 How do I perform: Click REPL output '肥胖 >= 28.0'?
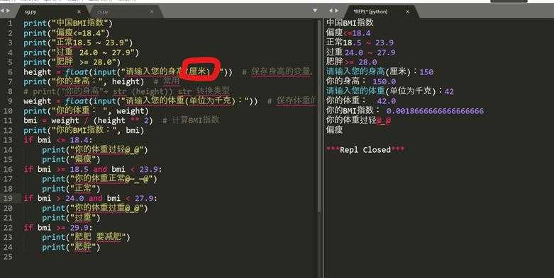pyautogui.click(x=352, y=62)
